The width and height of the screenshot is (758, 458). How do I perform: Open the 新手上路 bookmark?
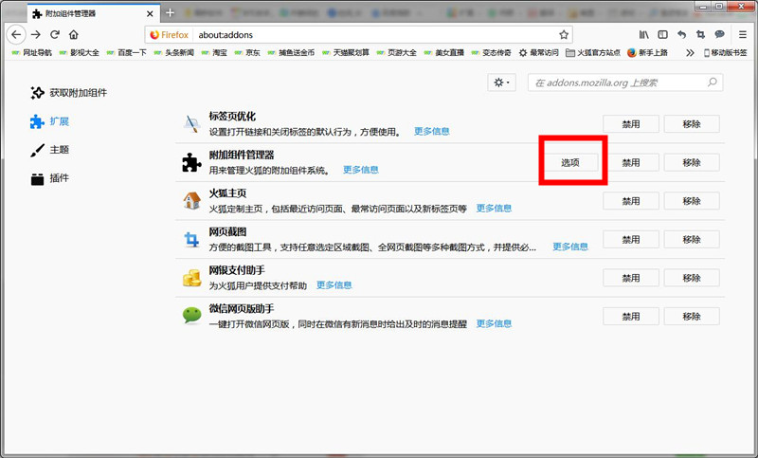click(647, 53)
